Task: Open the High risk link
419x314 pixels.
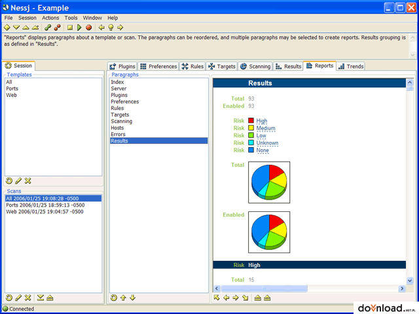Action: (262, 120)
